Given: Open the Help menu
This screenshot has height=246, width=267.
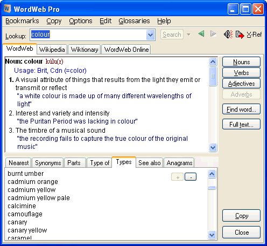Looking at the screenshot, I should pyautogui.click(x=164, y=21).
